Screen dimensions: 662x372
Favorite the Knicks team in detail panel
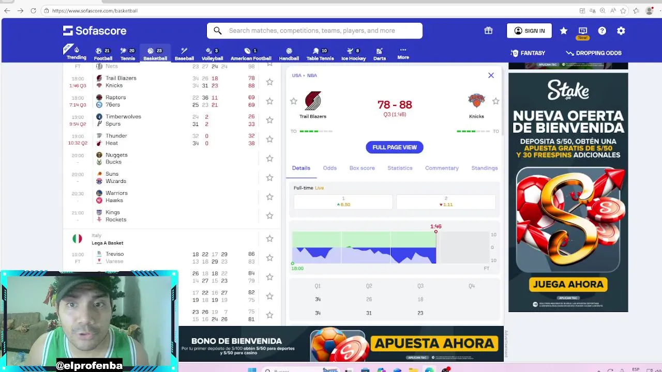(x=495, y=101)
